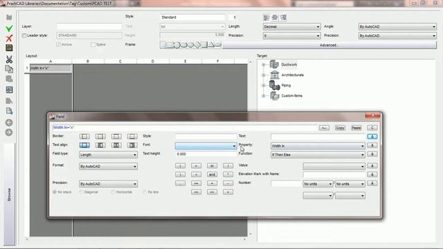This screenshot has width=443, height=249.
Task: Expand the Ductwork tree node
Action: pos(264,64)
